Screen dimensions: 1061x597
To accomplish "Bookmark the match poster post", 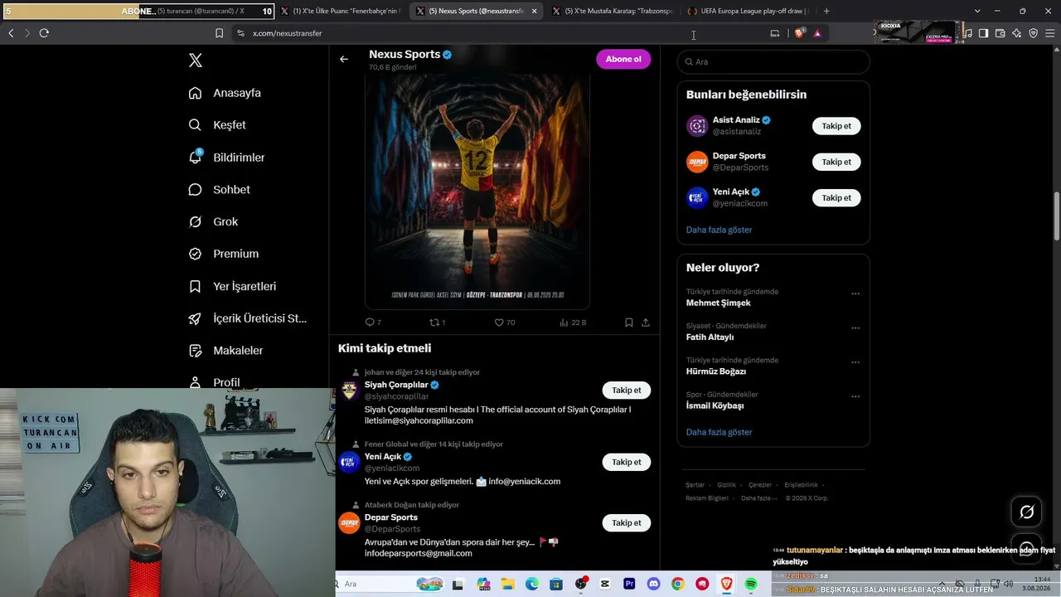I will pyautogui.click(x=629, y=323).
